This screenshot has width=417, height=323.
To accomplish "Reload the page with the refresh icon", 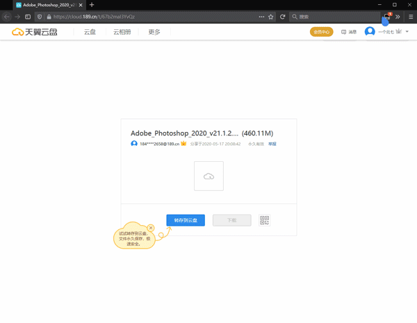I will (x=283, y=17).
